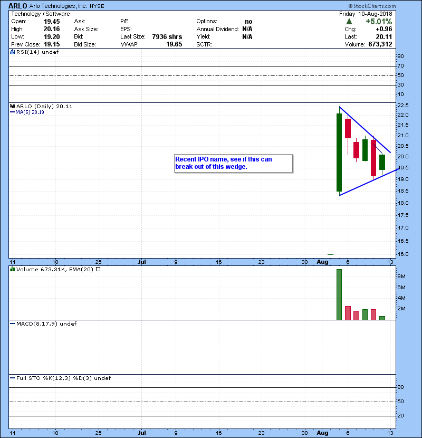Click the 16.0 price axis label
The image size is (422, 438).
pos(402,254)
